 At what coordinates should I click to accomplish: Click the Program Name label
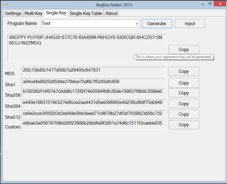tap(22, 23)
